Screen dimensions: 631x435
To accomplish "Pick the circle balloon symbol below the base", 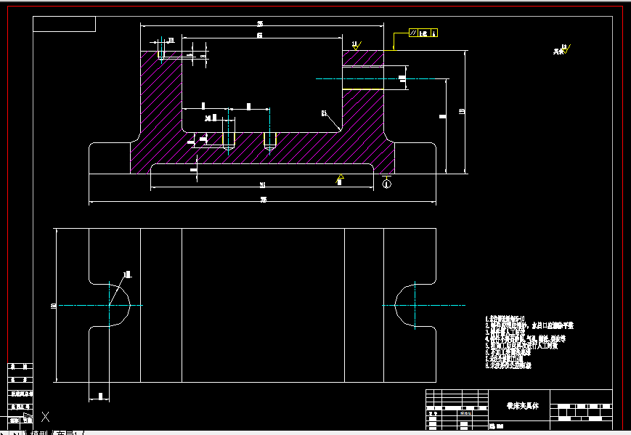I will (387, 184).
